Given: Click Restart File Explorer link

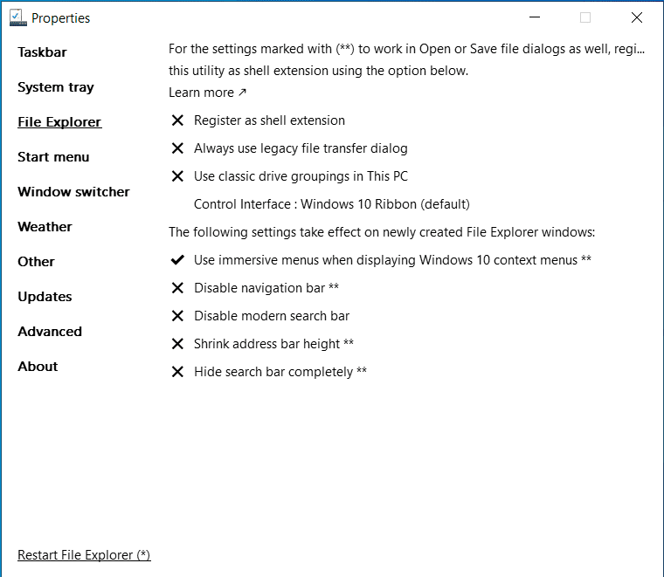Looking at the screenshot, I should [84, 555].
